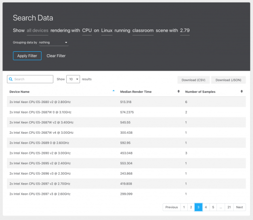This screenshot has width=253, height=220.
Task: Change the 2.79 version selector
Action: [185, 31]
